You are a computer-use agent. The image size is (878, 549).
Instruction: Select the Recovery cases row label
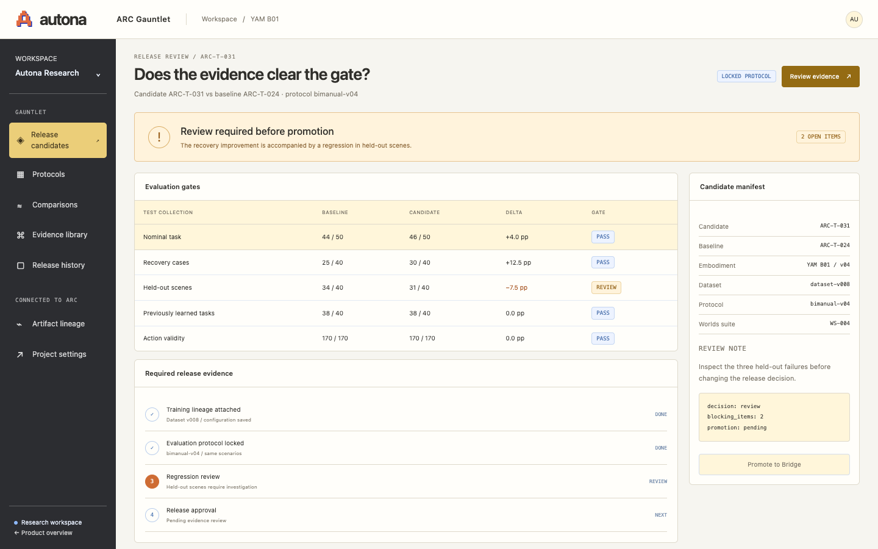166,263
